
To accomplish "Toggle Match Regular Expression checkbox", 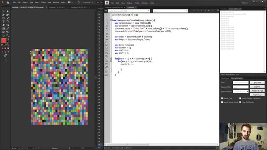I will (240, 98).
